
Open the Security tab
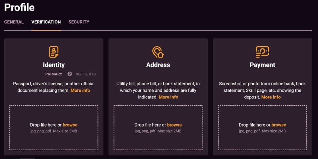coord(79,22)
